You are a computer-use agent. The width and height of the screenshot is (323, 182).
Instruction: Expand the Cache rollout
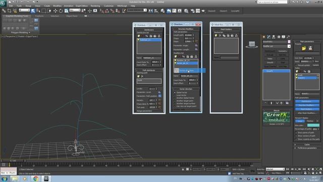pyautogui.click(x=307, y=145)
